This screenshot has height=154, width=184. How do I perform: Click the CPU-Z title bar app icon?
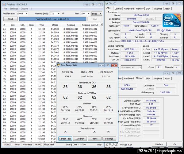[x=106, y=3]
